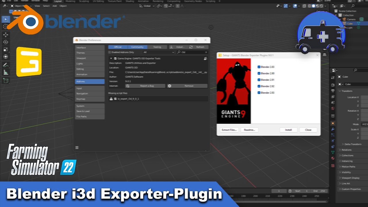Open the Keymap preferences section
Viewport: 368px width, 207px height.
click(x=89, y=99)
